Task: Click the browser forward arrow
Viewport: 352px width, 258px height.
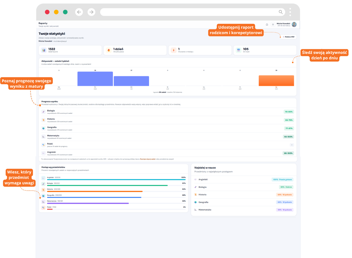Action: click(91, 12)
